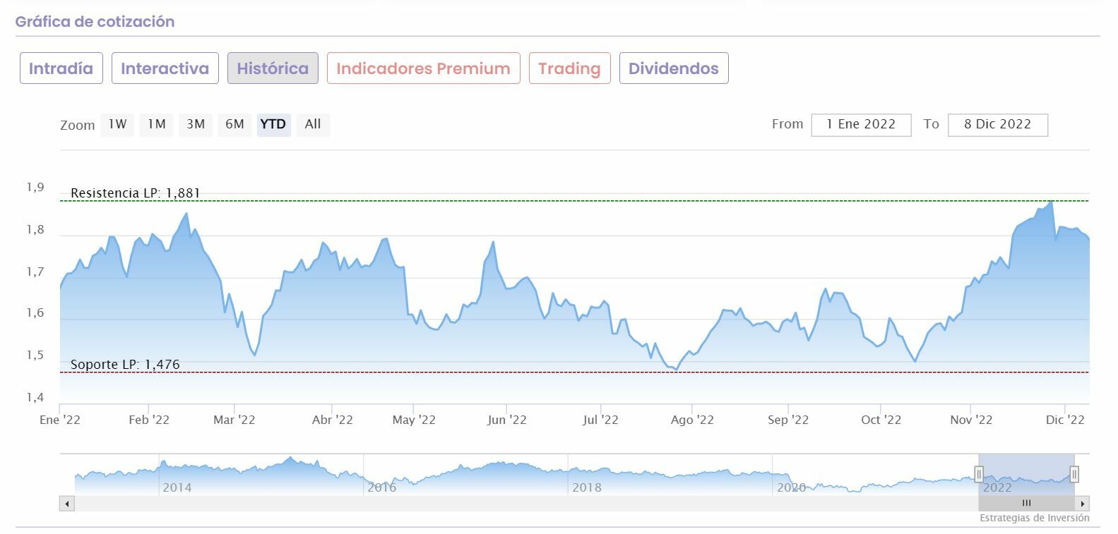
Task: Choose the 6M zoom range
Action: pyautogui.click(x=234, y=124)
